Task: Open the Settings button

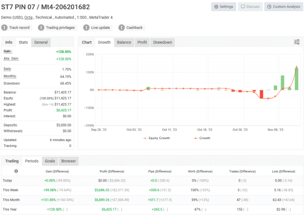Action: pyautogui.click(x=224, y=7)
